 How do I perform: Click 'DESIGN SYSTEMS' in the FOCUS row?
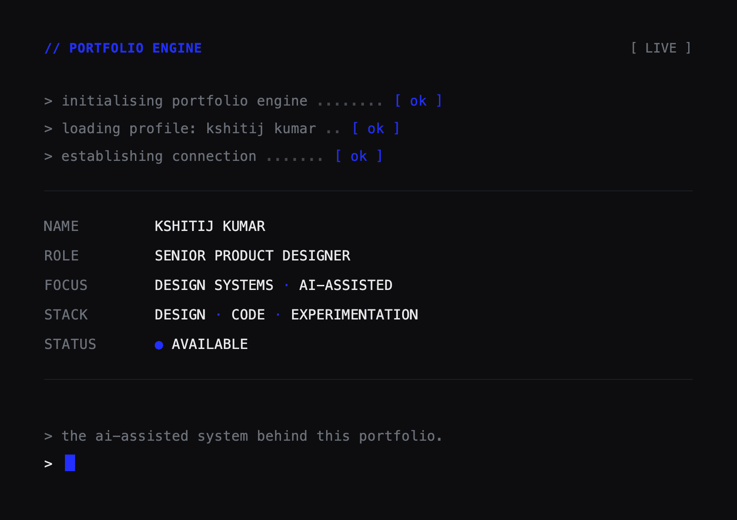(214, 285)
